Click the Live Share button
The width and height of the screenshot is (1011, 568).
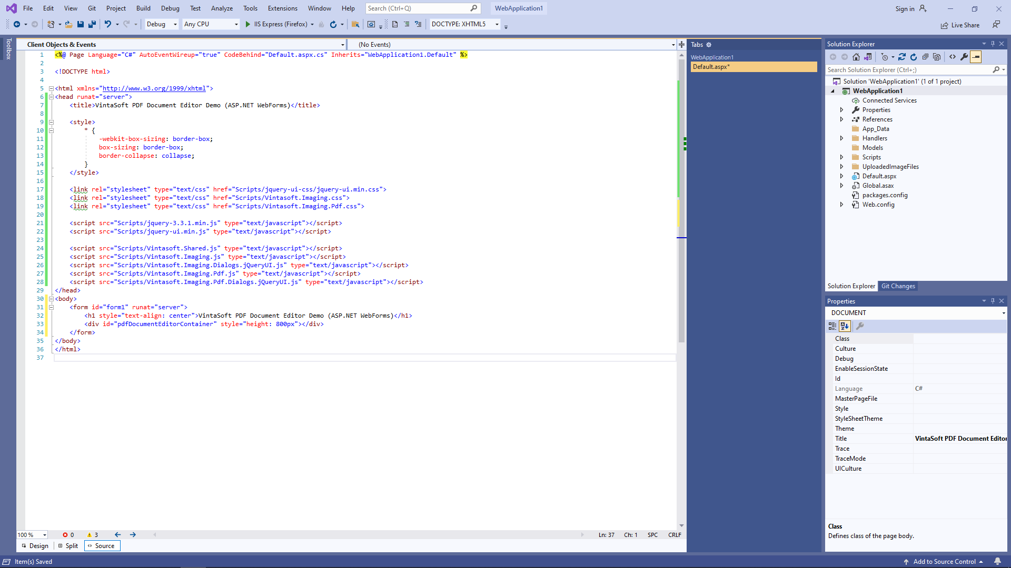click(x=960, y=25)
